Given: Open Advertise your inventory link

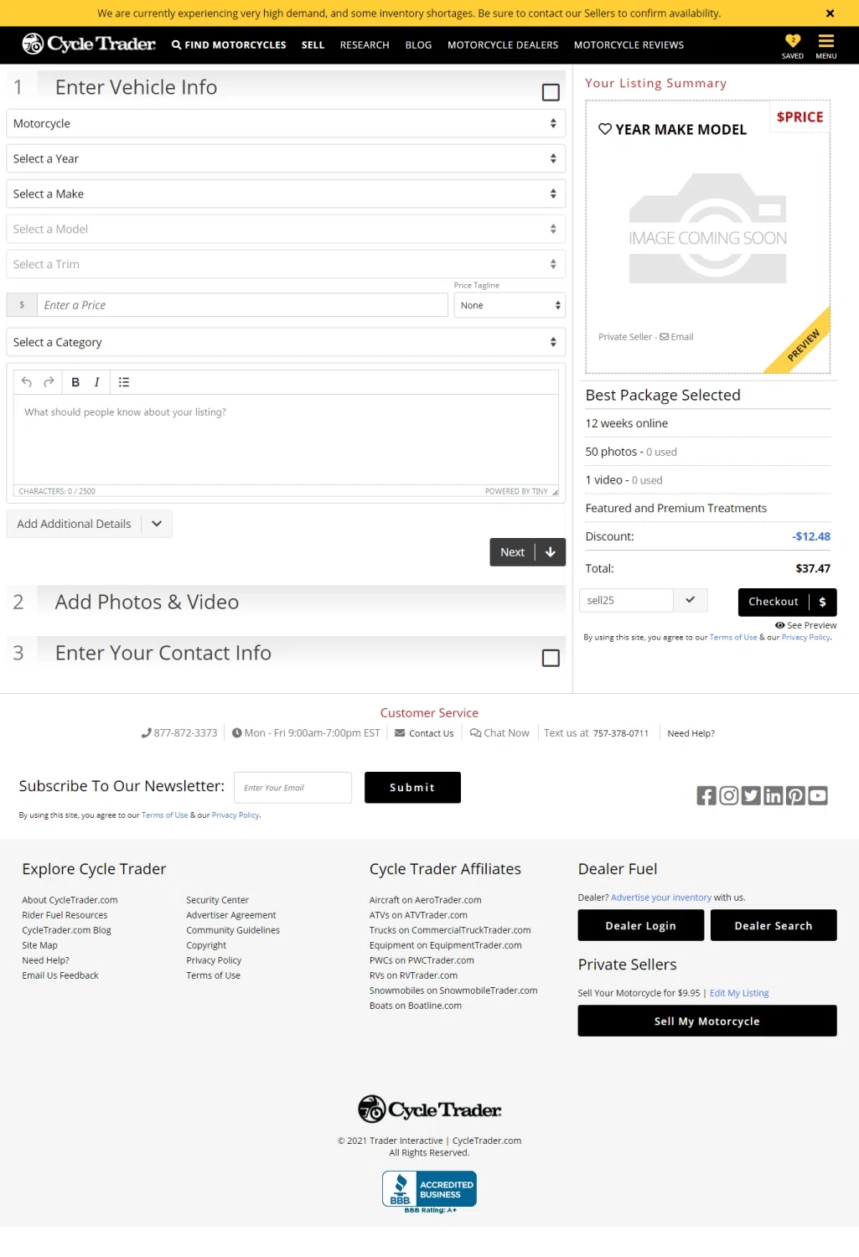Looking at the screenshot, I should pos(661,897).
